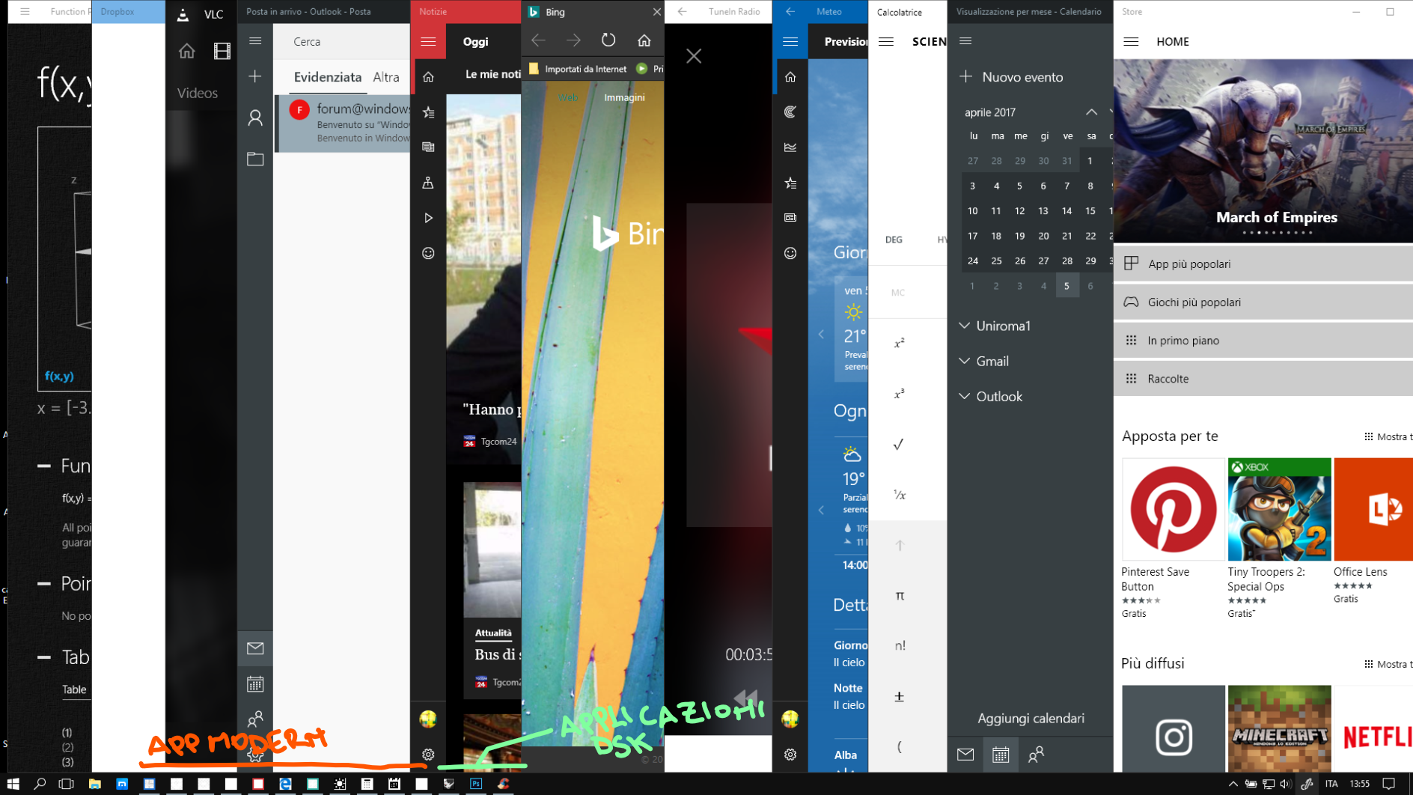Viewport: 1413px width, 795px height.
Task: Select the Altra inbox tab
Action: coord(386,77)
